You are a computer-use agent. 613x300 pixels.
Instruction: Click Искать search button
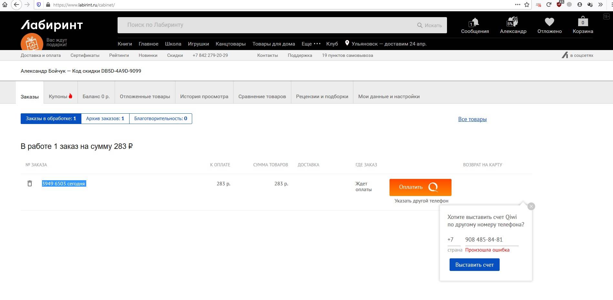[430, 25]
